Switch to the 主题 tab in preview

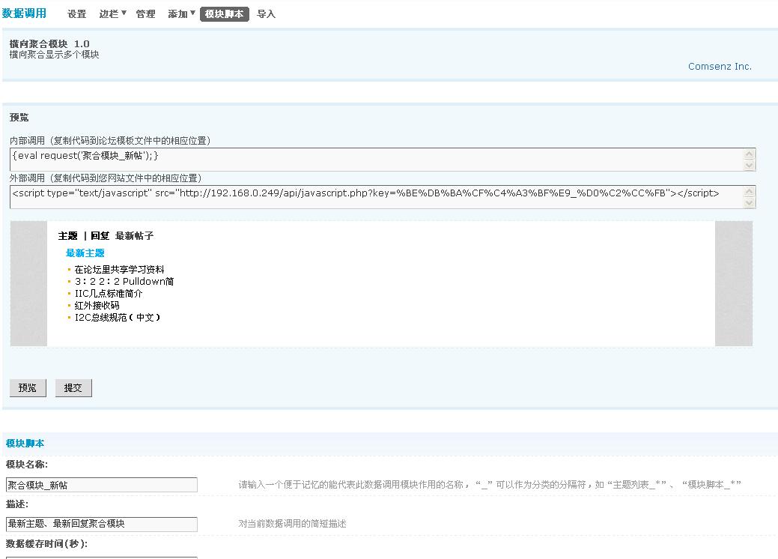68,236
